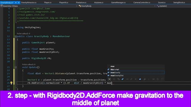Click the gamejolt.com comment on line 4
This screenshot has height=107, width=191.
(x=33, y=9)
